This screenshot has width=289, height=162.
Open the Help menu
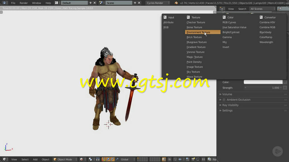(48, 3)
